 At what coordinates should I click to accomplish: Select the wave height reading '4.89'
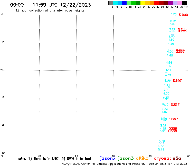click(x=171, y=40)
